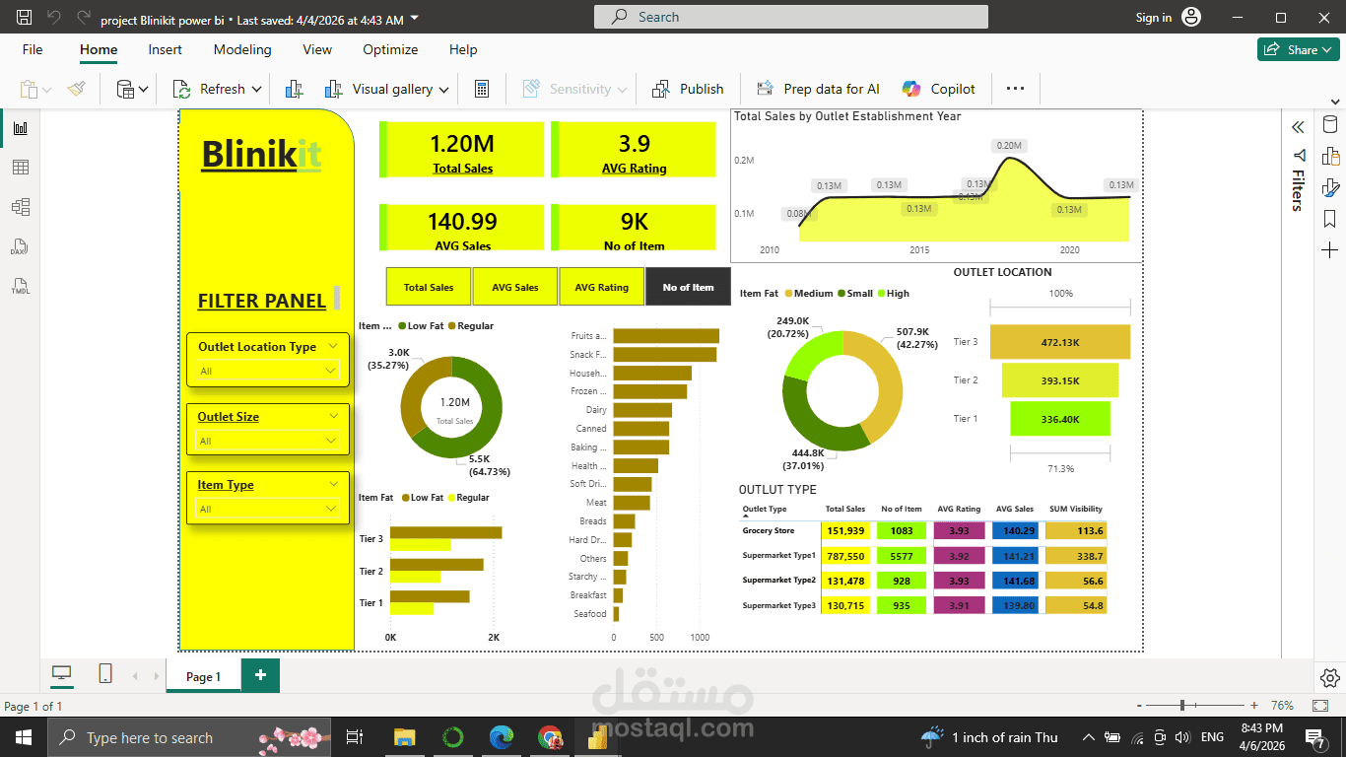The image size is (1346, 757).
Task: Switch to Table view in left sidebar
Action: tap(20, 168)
